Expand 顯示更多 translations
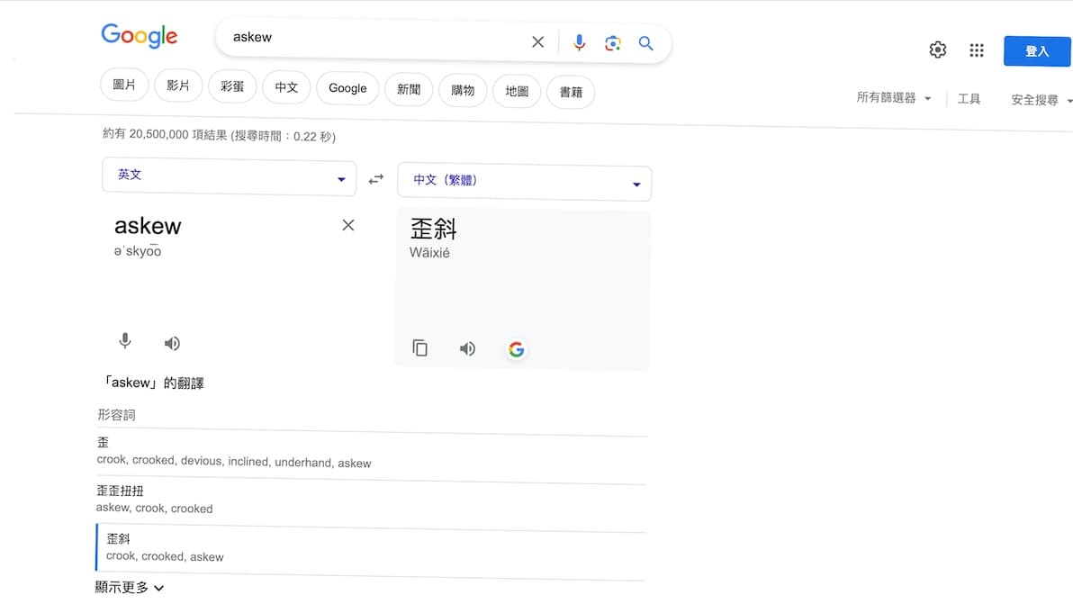 pos(130,588)
